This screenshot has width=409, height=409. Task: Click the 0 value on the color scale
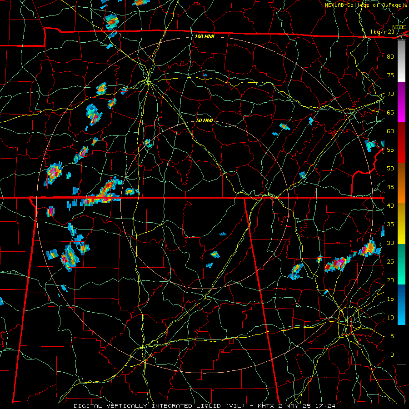click(392, 355)
